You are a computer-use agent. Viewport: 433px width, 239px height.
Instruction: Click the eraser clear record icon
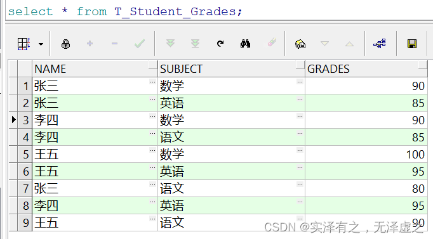[272, 42]
